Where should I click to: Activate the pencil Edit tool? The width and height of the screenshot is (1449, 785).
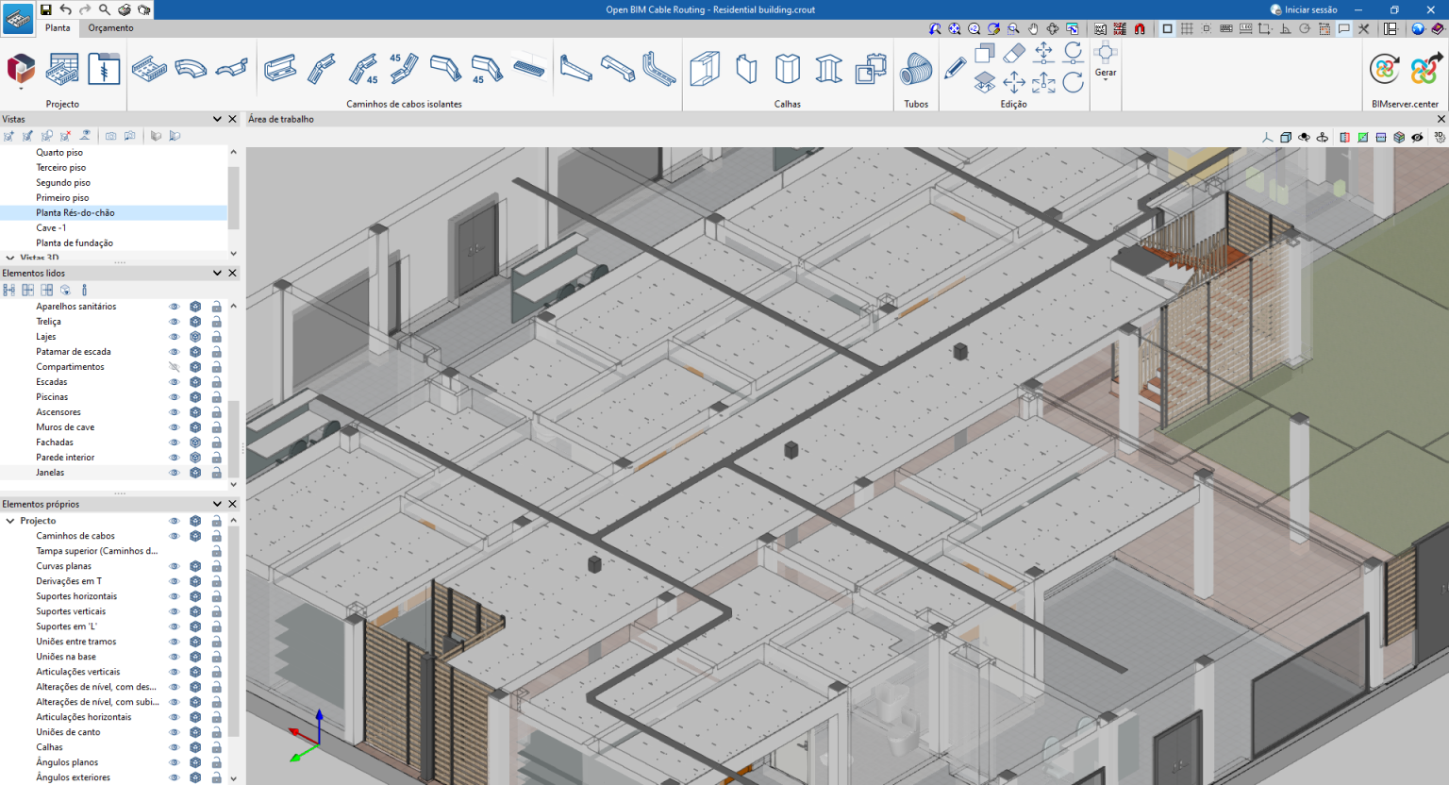pos(955,68)
